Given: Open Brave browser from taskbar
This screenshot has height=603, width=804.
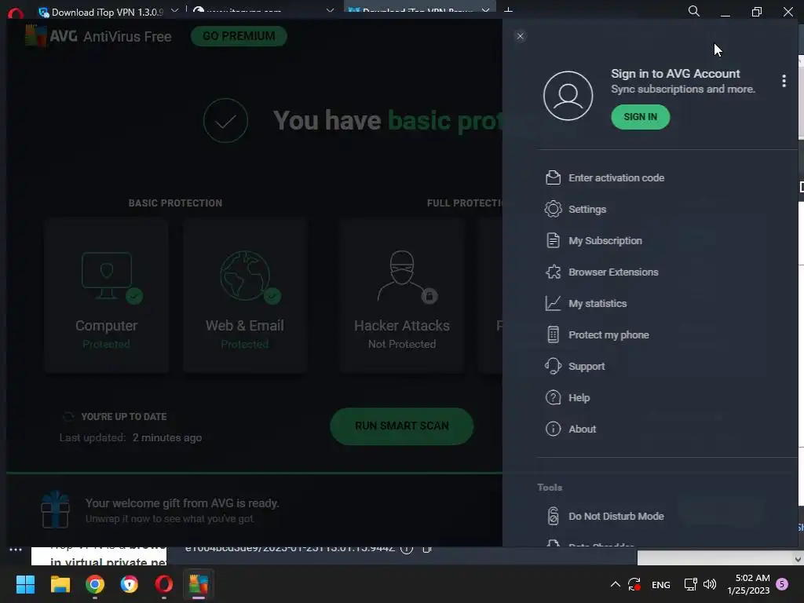Looking at the screenshot, I should pyautogui.click(x=130, y=584).
